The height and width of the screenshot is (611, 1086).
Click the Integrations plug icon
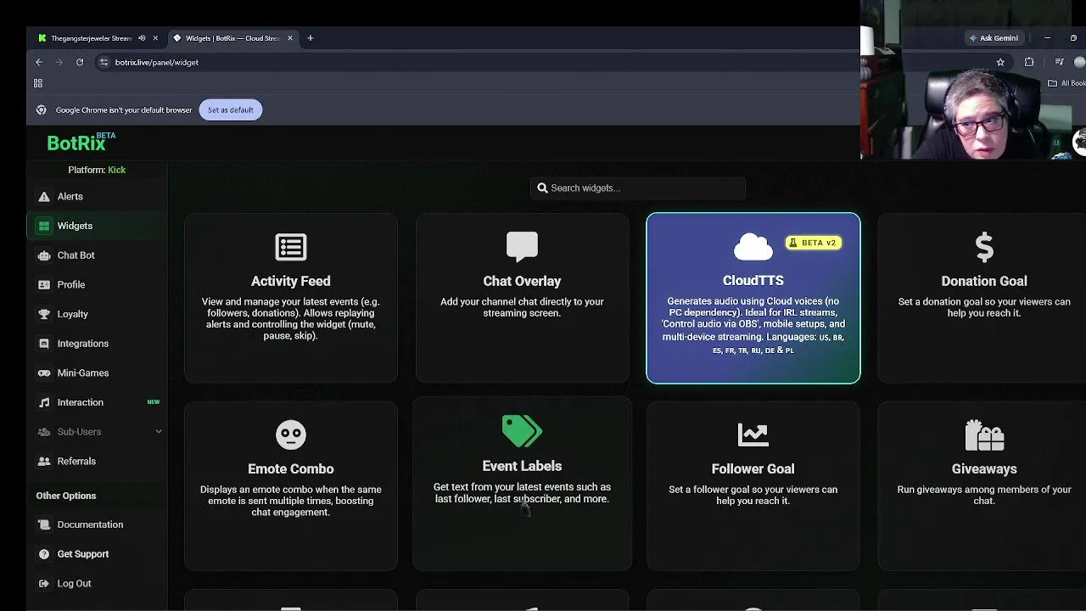tap(44, 344)
